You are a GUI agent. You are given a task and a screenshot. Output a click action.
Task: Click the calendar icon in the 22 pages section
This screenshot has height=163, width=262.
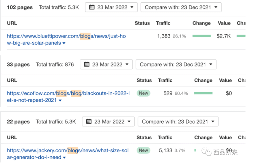click(89, 122)
